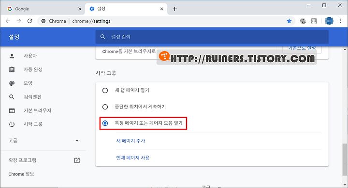Open 확장 프로그램 page
Screen dimensions: 348x188
click(22, 161)
